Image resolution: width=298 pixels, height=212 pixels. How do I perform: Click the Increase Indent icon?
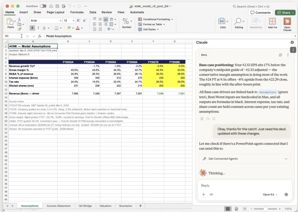[x=100, y=29]
